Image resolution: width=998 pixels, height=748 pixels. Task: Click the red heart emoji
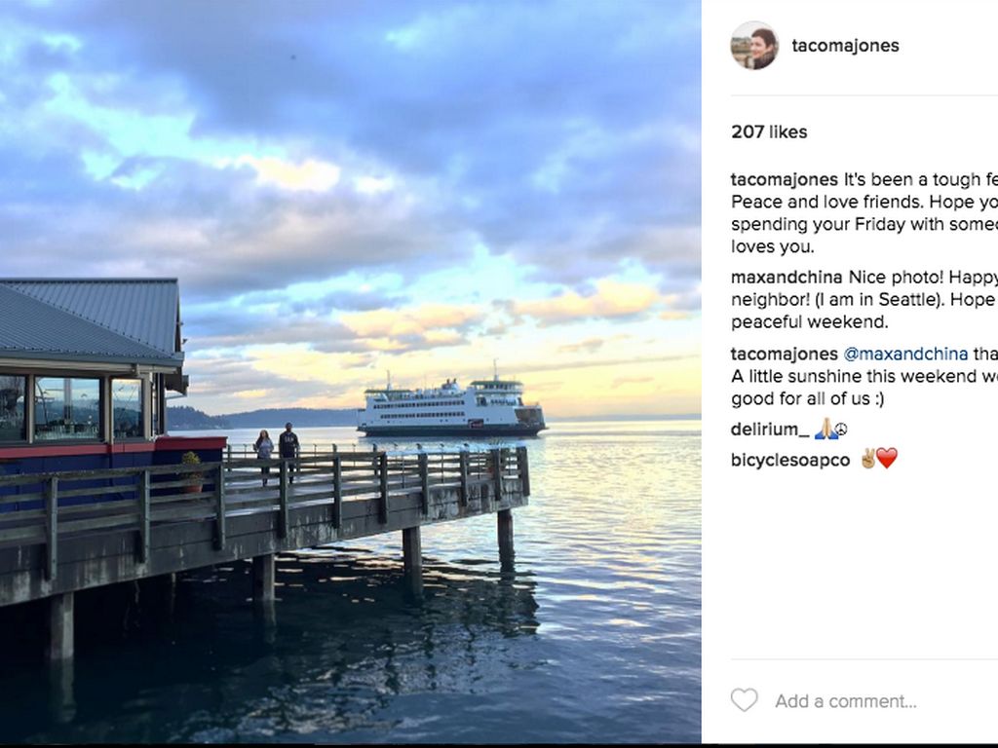coord(886,459)
